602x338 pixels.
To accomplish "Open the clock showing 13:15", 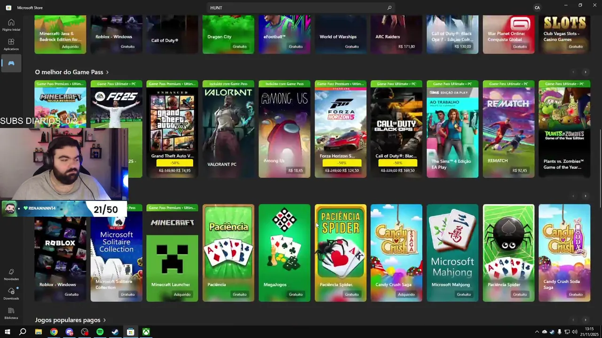I will pyautogui.click(x=589, y=331).
